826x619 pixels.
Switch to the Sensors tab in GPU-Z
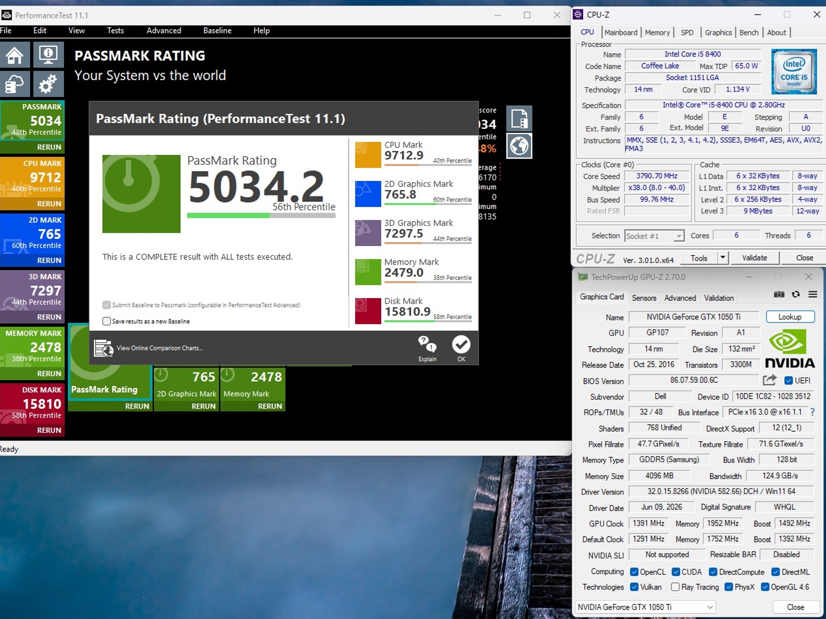pyautogui.click(x=644, y=298)
